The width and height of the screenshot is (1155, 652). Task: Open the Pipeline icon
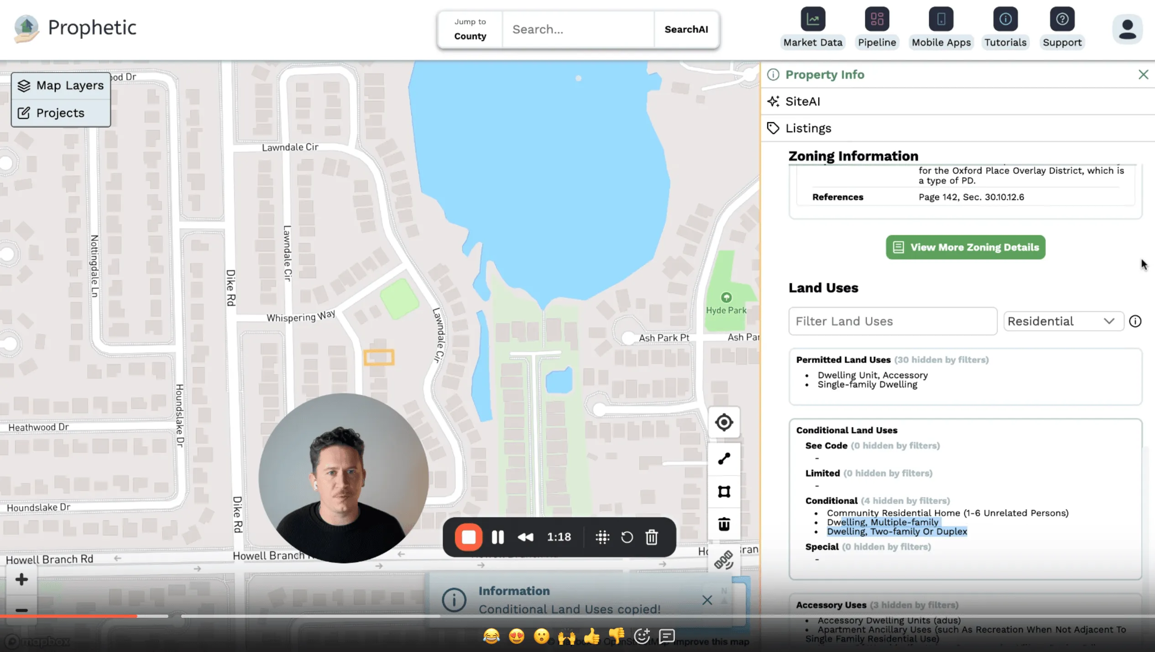pyautogui.click(x=877, y=19)
